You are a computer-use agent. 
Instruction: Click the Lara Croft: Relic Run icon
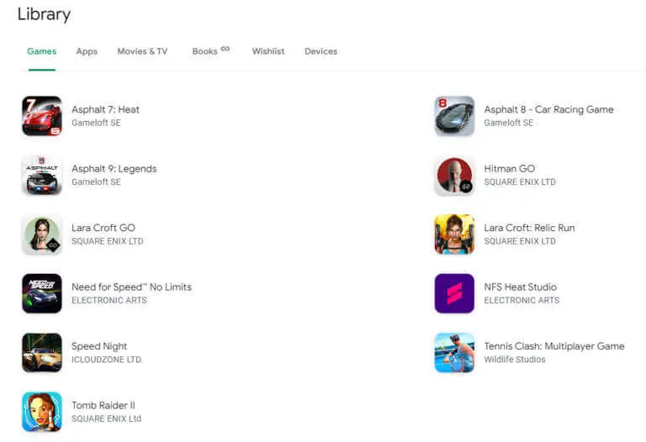[454, 234]
